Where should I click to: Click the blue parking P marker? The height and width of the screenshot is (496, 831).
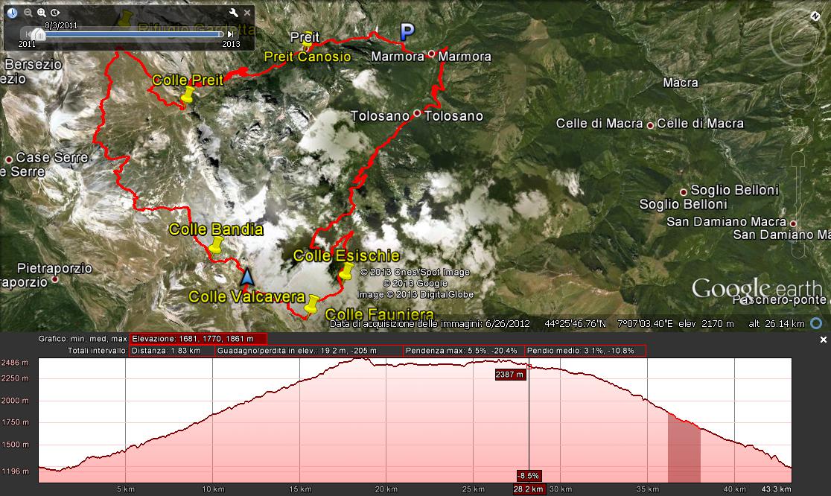[x=407, y=32]
